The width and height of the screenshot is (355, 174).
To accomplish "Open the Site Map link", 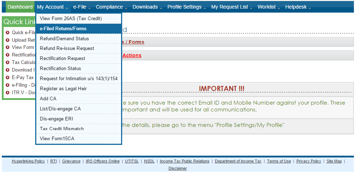I will [x=334, y=161].
